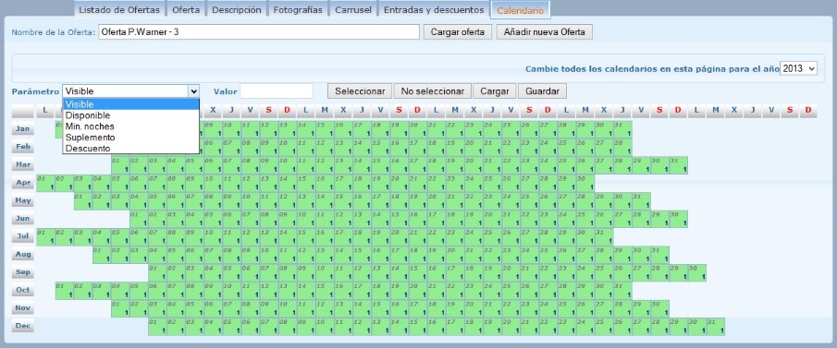Viewport: 837px width, 348px height.
Task: Click the Seleccionar button
Action: 360,91
